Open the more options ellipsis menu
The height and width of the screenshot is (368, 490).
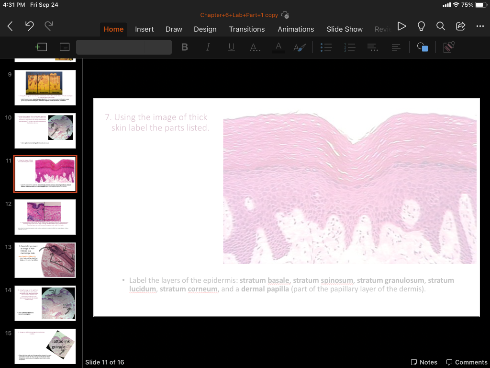tap(480, 26)
